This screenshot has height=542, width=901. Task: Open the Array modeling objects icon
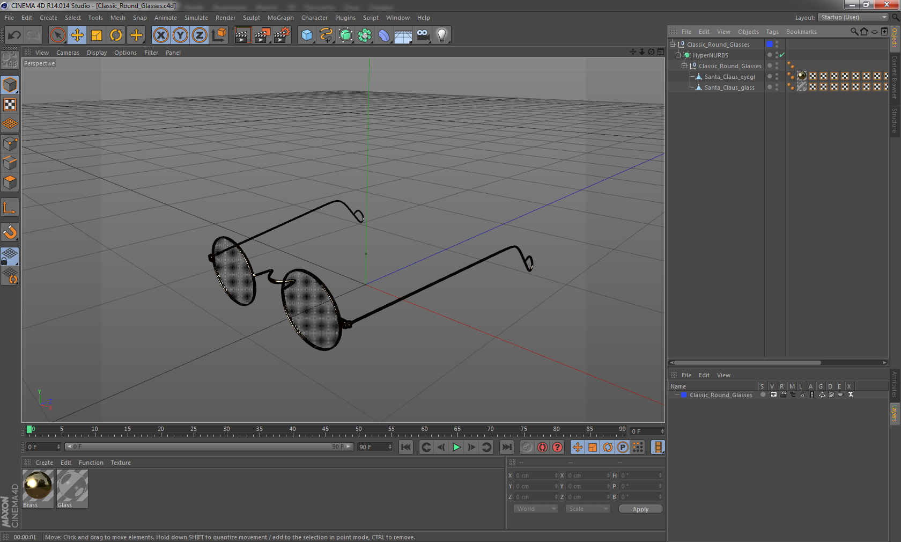tap(365, 35)
